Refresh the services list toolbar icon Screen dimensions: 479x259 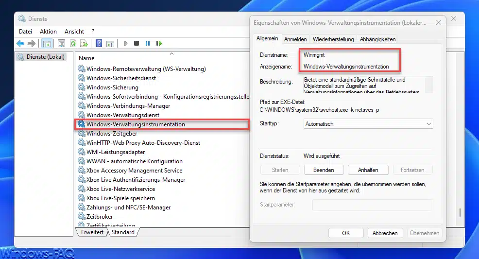pyautogui.click(x=73, y=43)
